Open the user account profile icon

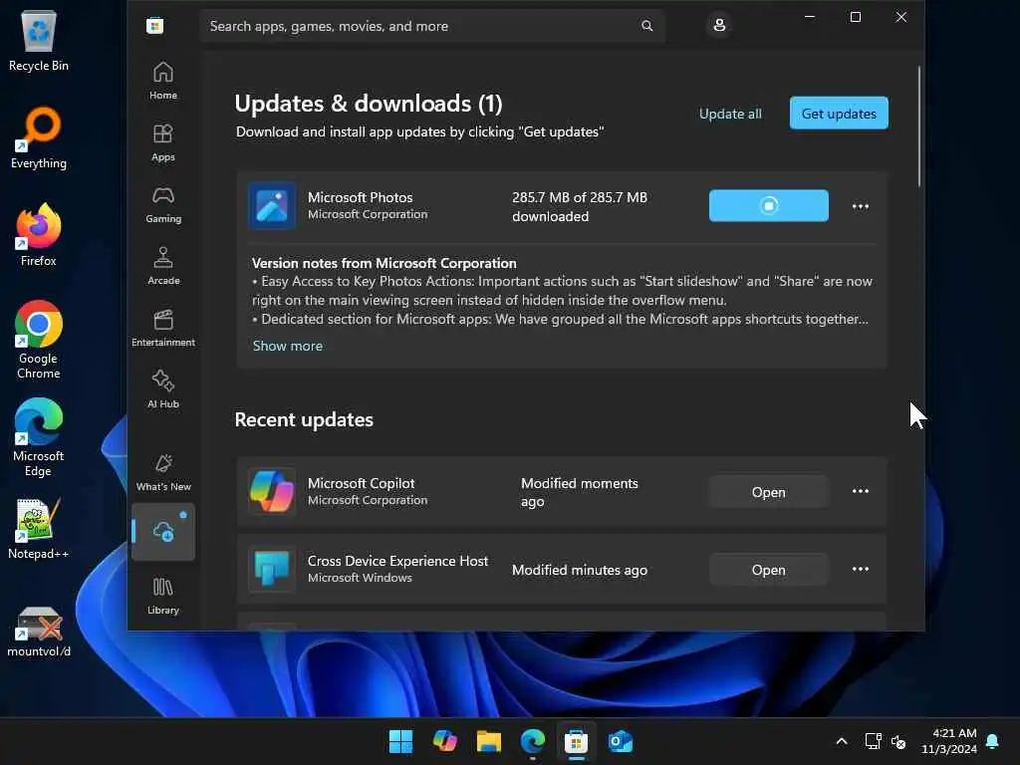(x=719, y=25)
